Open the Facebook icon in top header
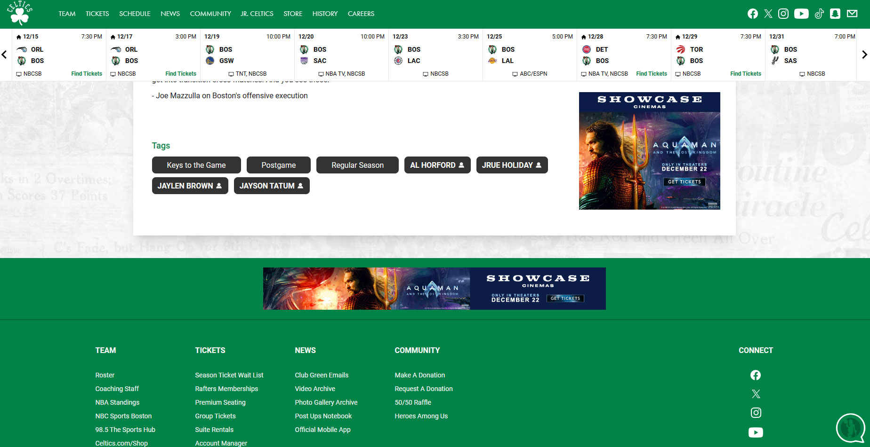870x447 pixels. tap(753, 14)
